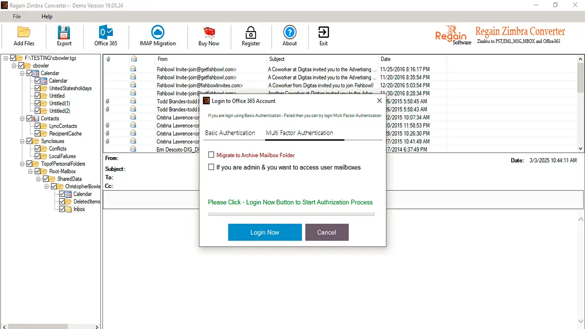Click the Login Now button
This screenshot has height=329, width=585.
coord(265,232)
